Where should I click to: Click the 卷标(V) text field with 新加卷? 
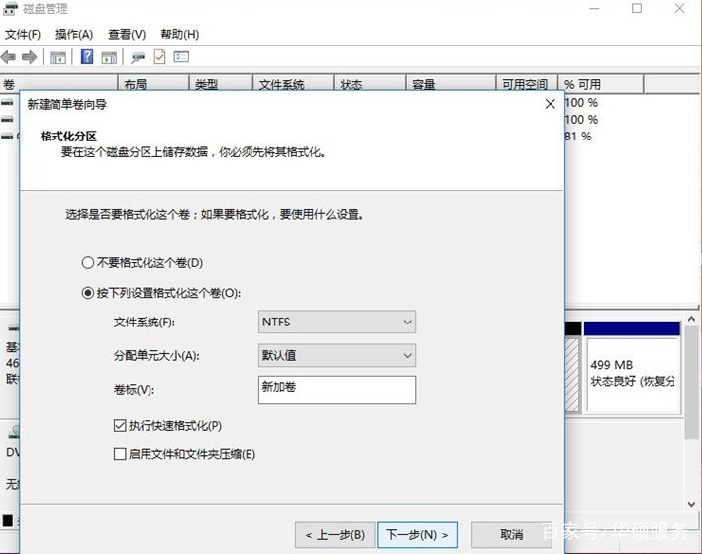pyautogui.click(x=337, y=390)
